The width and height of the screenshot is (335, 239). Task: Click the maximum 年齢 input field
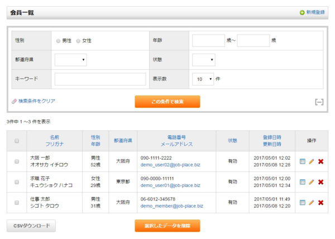(253, 41)
